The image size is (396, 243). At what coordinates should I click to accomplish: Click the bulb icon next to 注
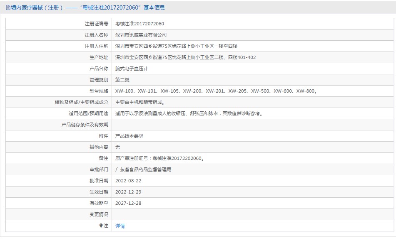101,226
